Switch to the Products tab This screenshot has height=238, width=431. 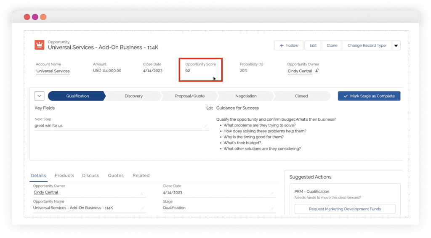(64, 176)
